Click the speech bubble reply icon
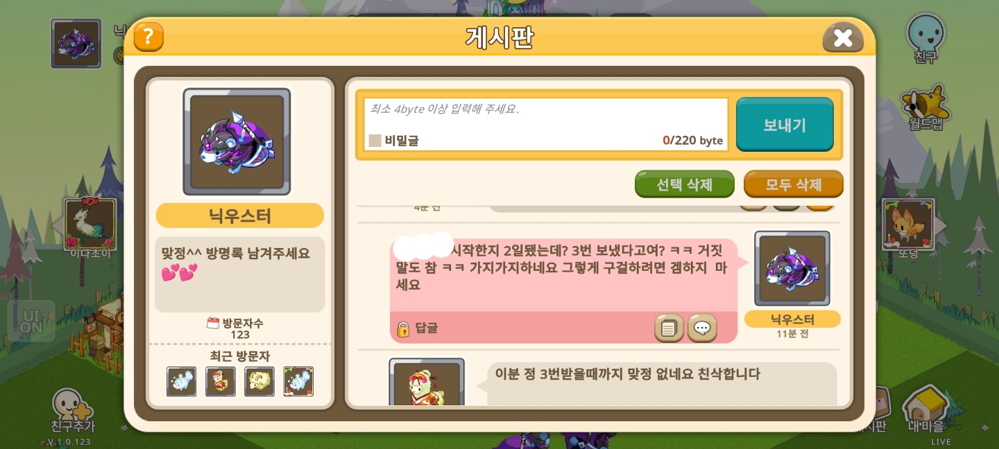999x449 pixels. [x=702, y=328]
